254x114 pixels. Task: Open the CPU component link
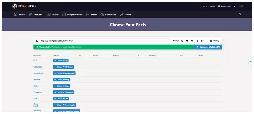(35, 60)
